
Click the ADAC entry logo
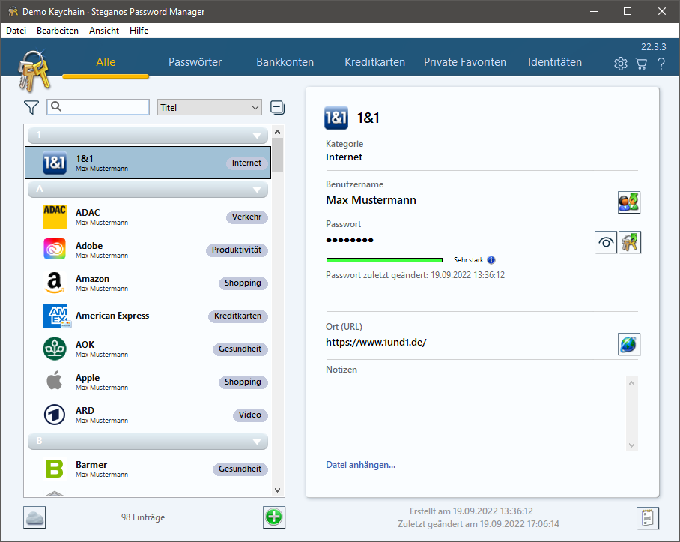pyautogui.click(x=55, y=217)
